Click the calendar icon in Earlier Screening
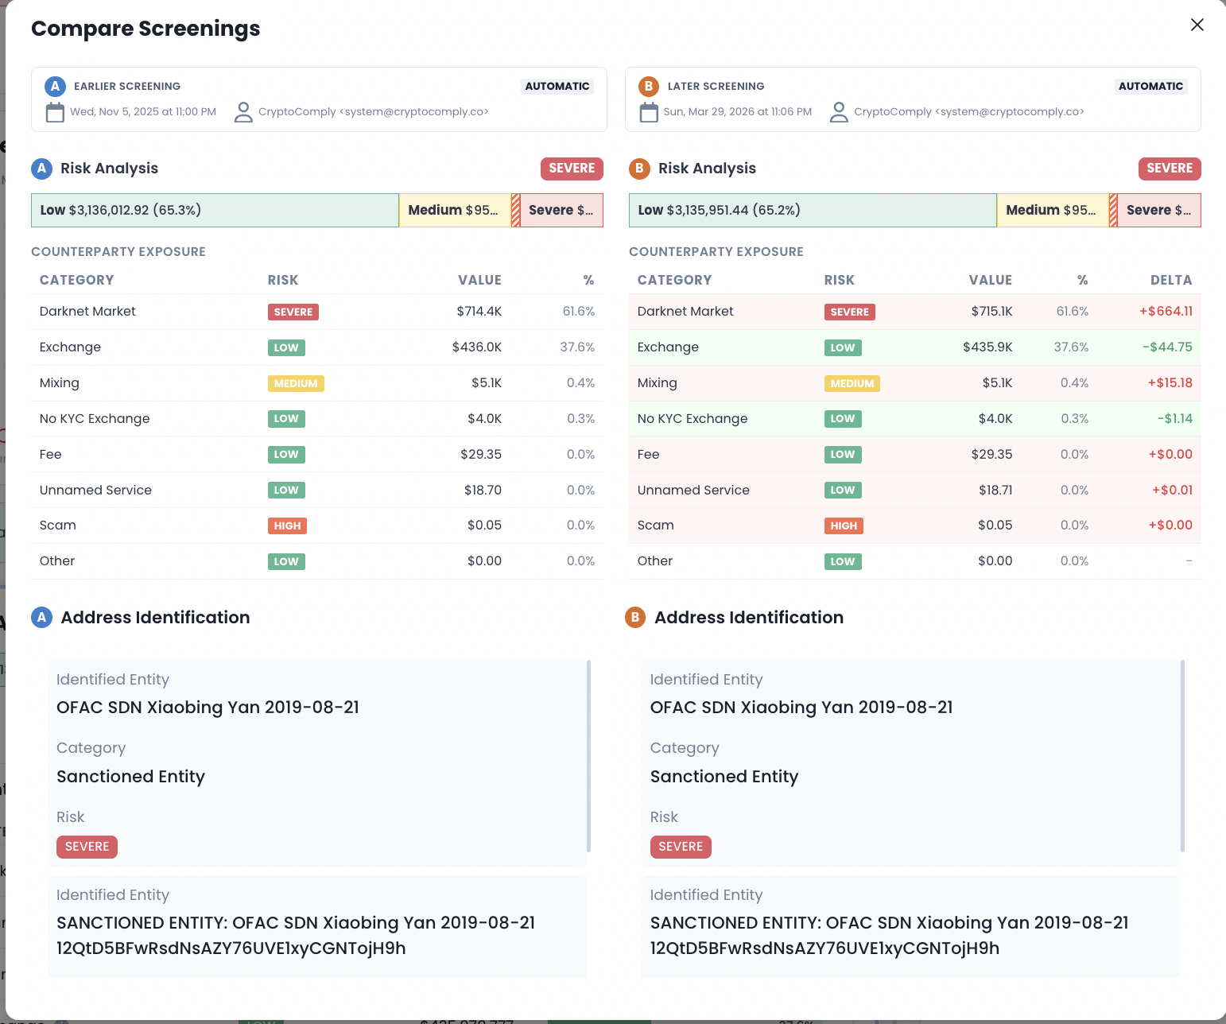 tap(55, 112)
